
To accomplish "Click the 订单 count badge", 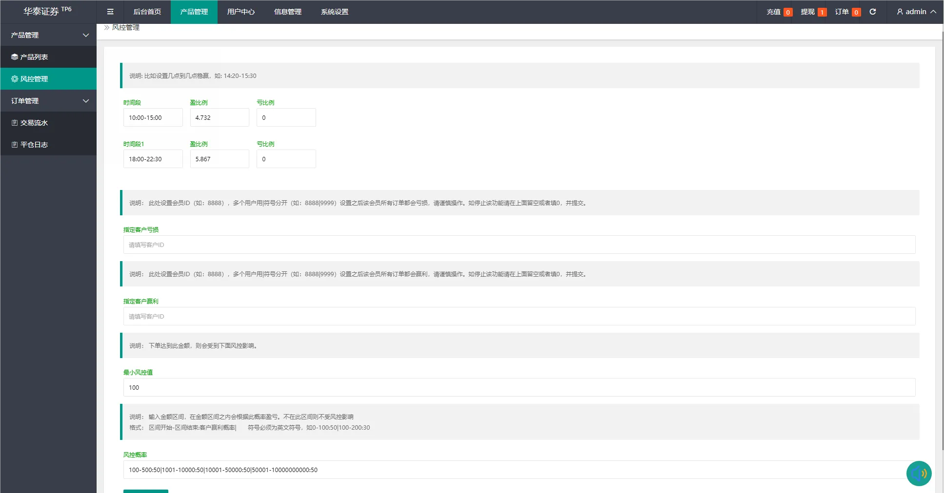I will [856, 12].
